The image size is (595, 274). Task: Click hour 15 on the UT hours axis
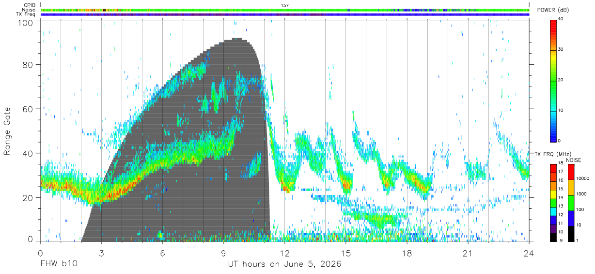coord(346,253)
